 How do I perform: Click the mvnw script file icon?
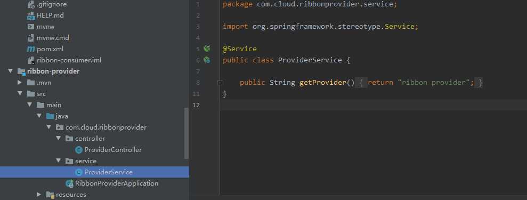[31, 27]
